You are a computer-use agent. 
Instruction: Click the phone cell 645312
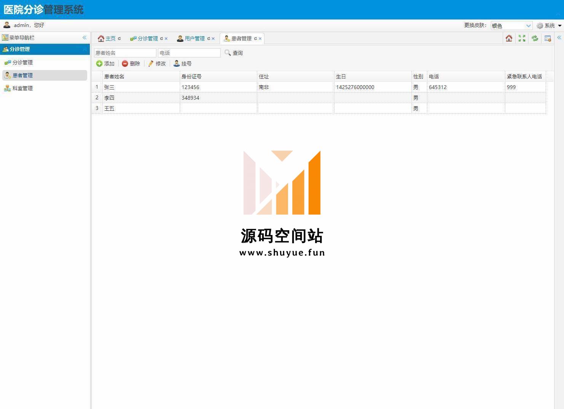466,87
